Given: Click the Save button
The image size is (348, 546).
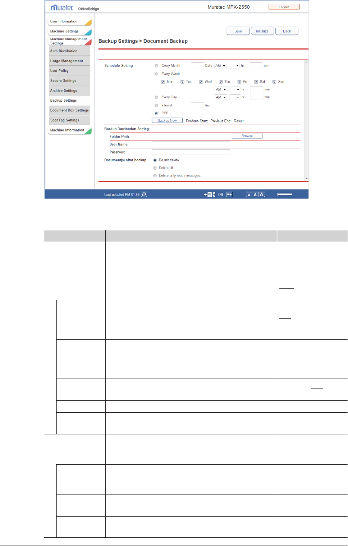Looking at the screenshot, I should tap(238, 31).
